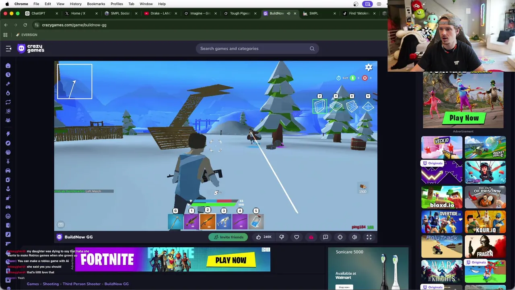Open the CrazyGames hamburger menu
This screenshot has height=290, width=515.
pyautogui.click(x=8, y=48)
